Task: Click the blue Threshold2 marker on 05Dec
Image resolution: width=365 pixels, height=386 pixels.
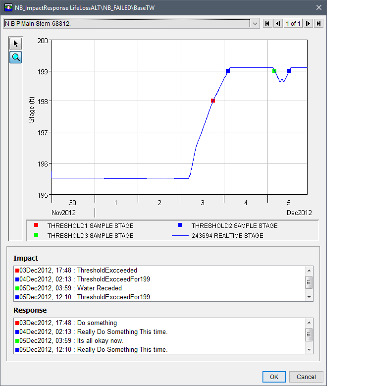Action: pyautogui.click(x=289, y=71)
